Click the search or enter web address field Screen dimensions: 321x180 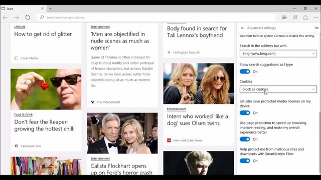pyautogui.click(x=156, y=17)
